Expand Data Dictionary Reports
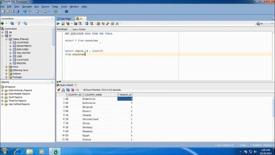 click(x=2, y=90)
